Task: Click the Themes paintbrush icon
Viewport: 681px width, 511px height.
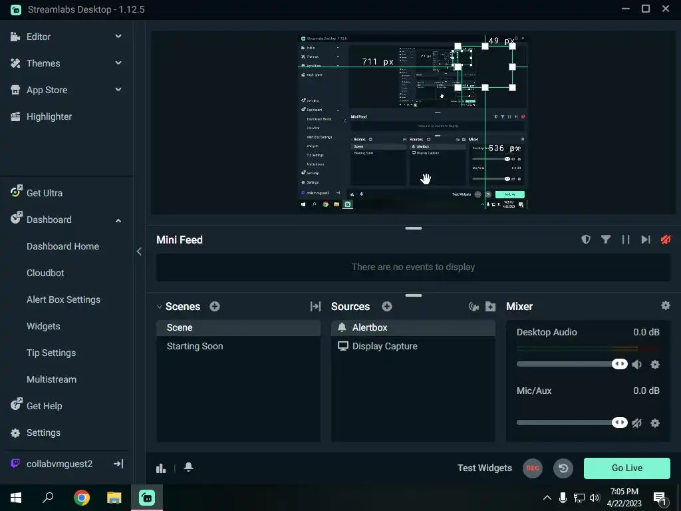Action: click(x=15, y=63)
